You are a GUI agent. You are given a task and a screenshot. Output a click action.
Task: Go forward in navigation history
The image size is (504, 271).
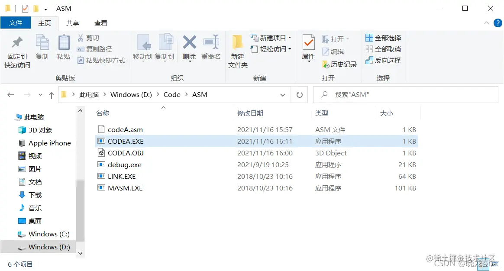coord(27,95)
